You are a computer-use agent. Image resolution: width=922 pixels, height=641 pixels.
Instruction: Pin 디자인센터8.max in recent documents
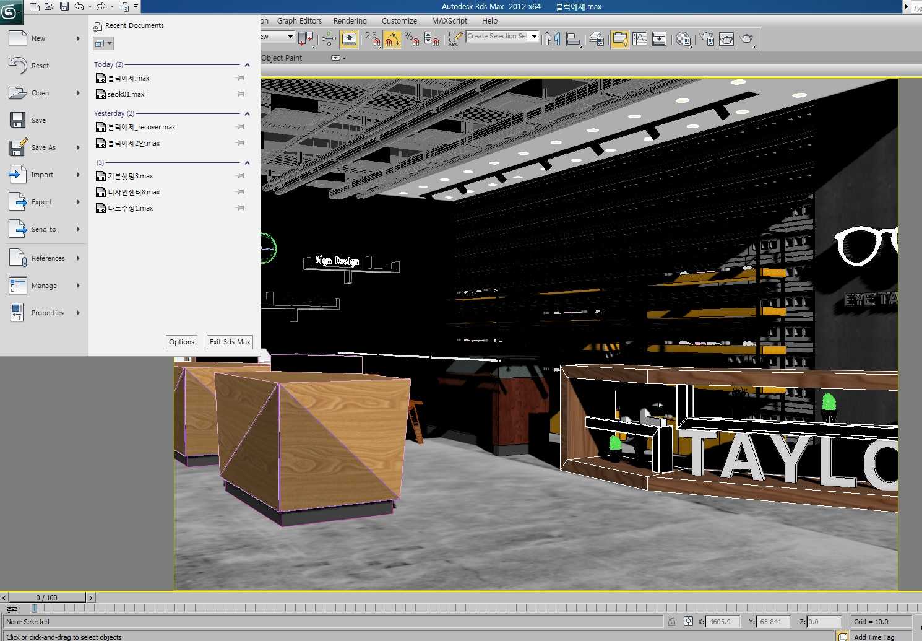(240, 192)
